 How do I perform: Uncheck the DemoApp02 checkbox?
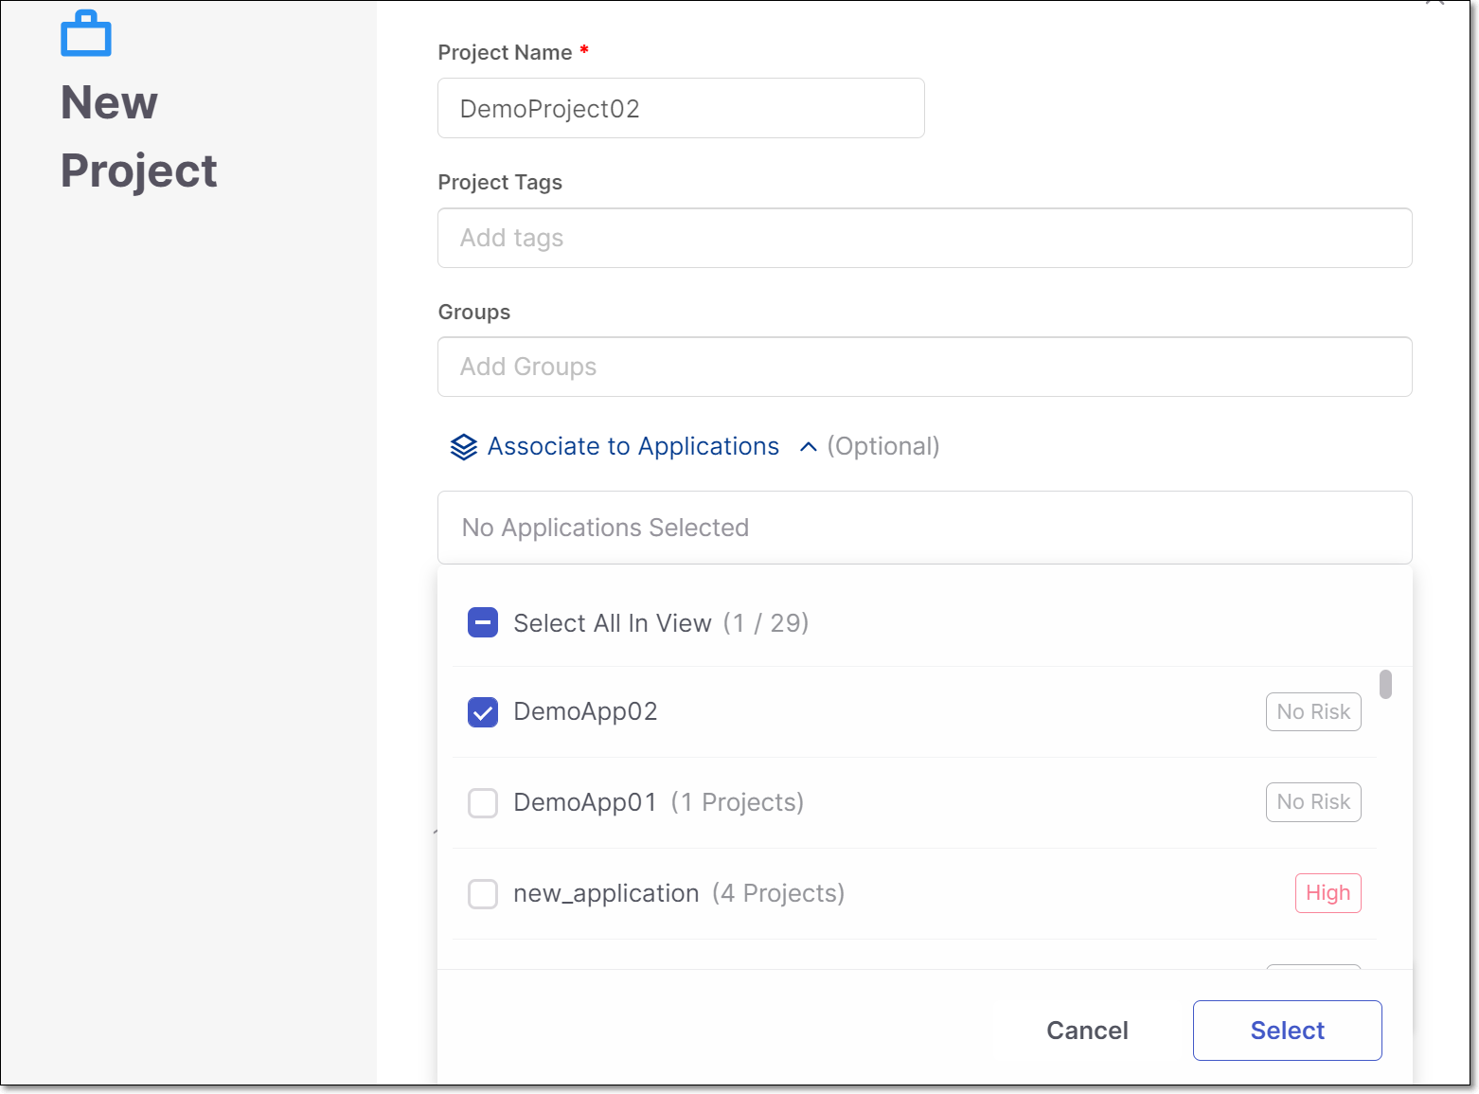click(483, 712)
